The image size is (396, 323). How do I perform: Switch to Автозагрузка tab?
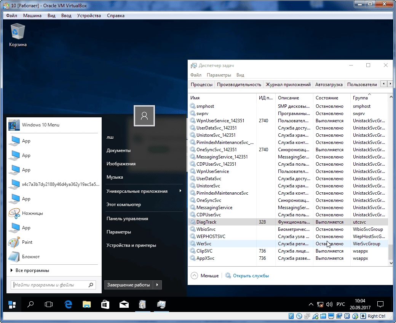point(329,84)
